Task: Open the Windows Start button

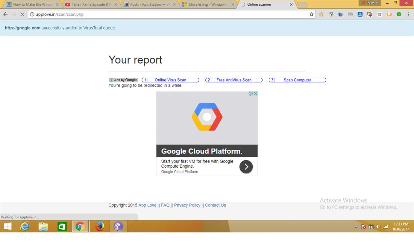Action: coord(7,227)
